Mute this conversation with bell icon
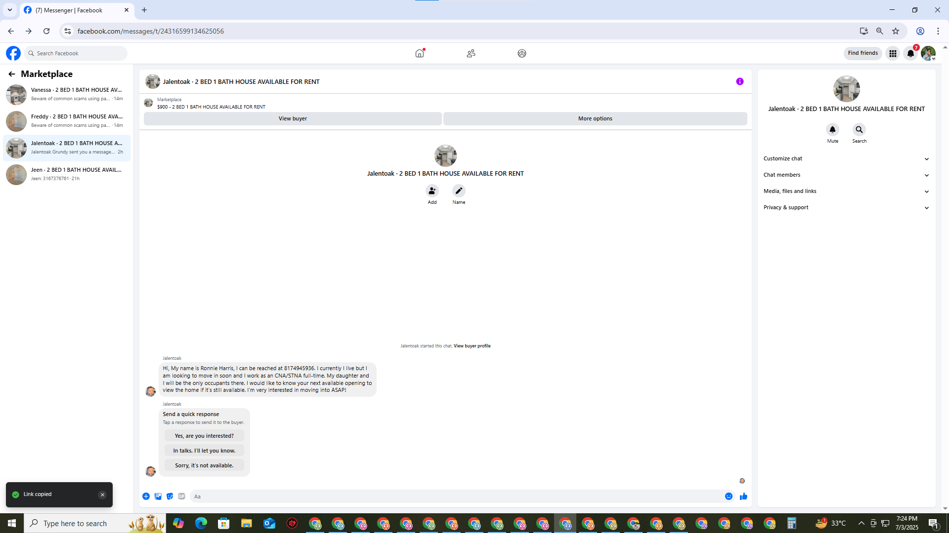 pos(832,130)
